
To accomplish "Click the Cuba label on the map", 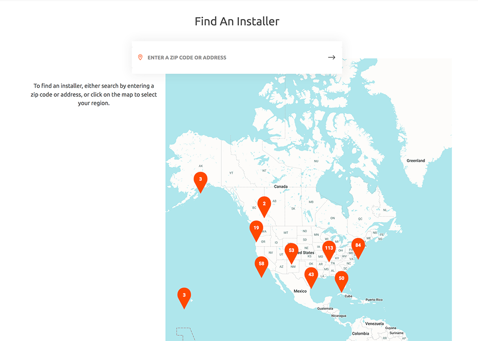I will click(x=348, y=296).
